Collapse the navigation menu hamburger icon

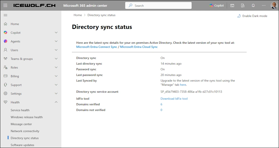point(5,15)
